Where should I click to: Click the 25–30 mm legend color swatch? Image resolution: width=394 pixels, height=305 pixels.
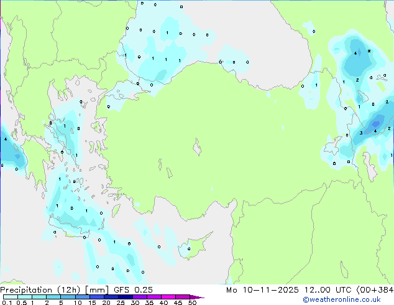point(126,297)
